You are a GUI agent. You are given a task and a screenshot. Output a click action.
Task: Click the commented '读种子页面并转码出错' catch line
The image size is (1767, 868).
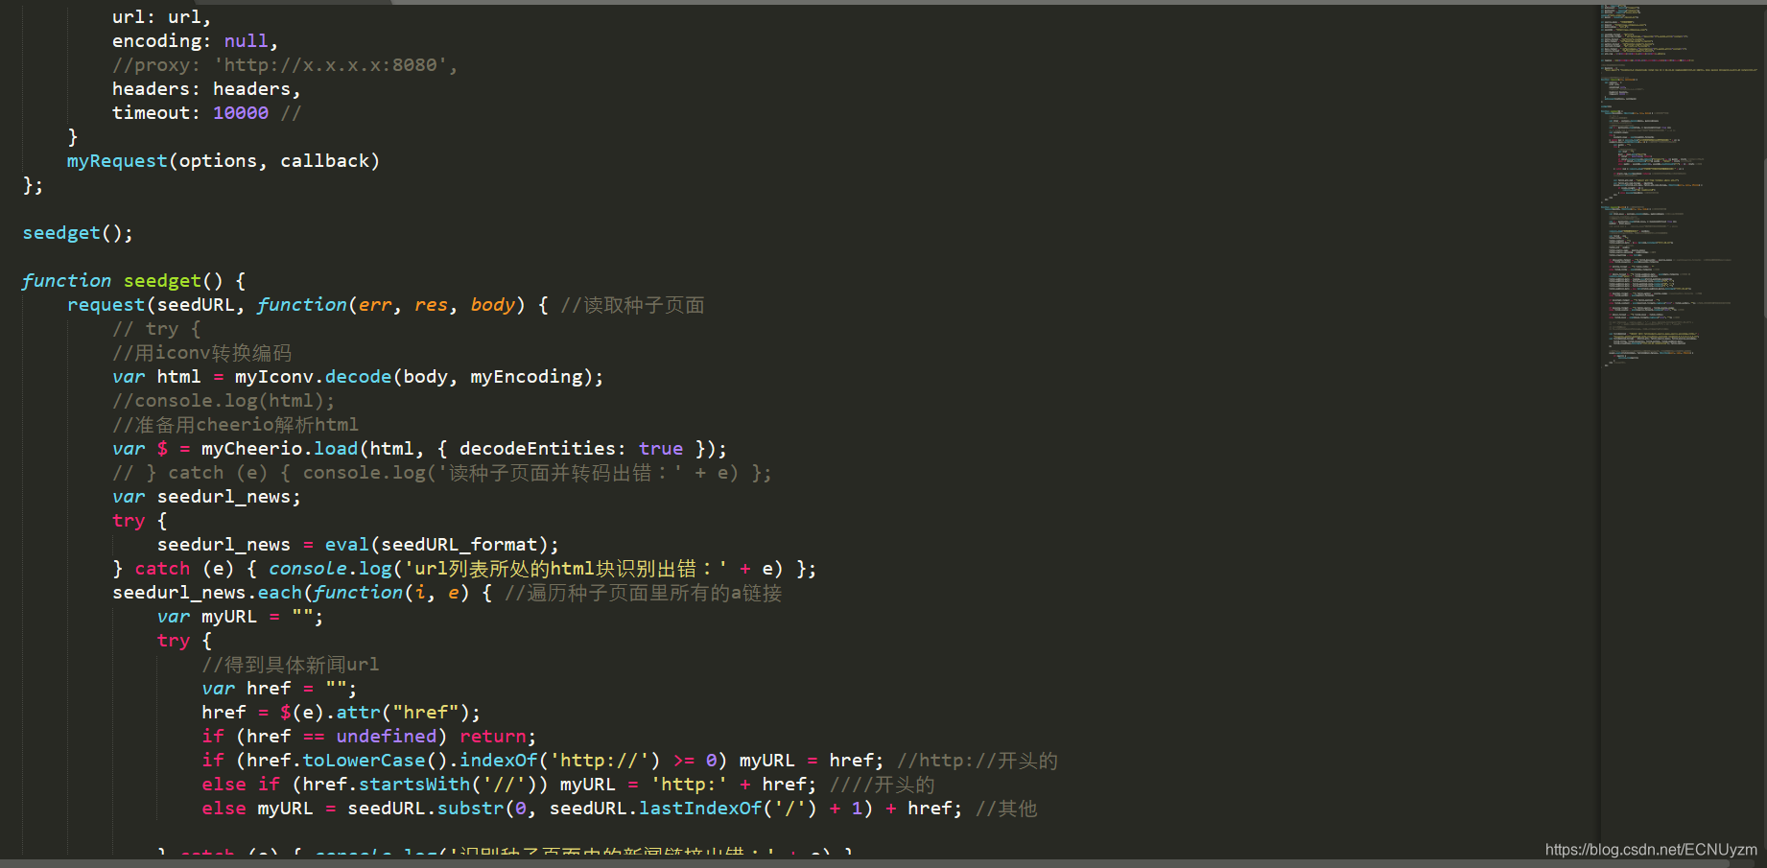click(442, 473)
